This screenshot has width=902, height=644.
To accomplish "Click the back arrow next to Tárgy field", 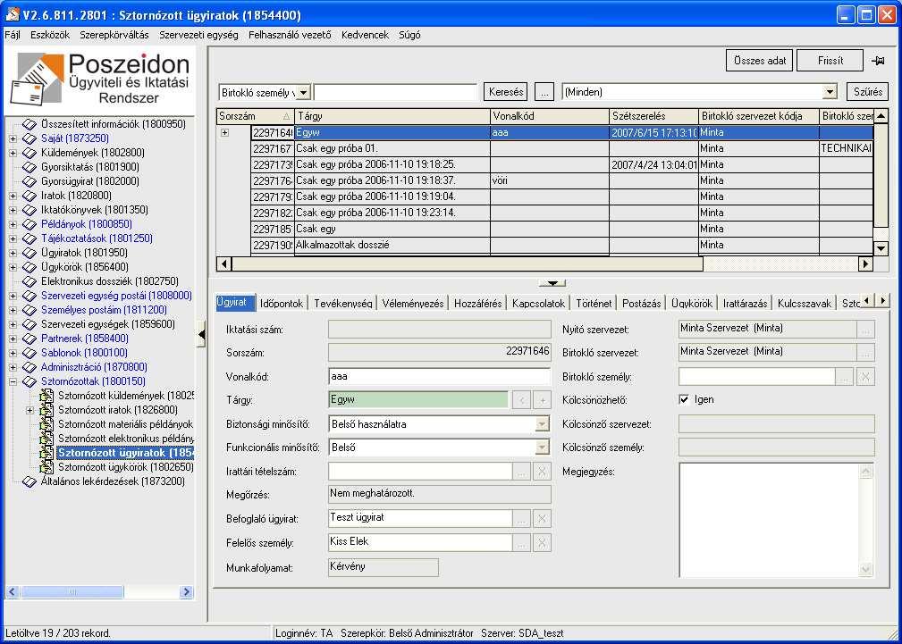I will click(521, 400).
